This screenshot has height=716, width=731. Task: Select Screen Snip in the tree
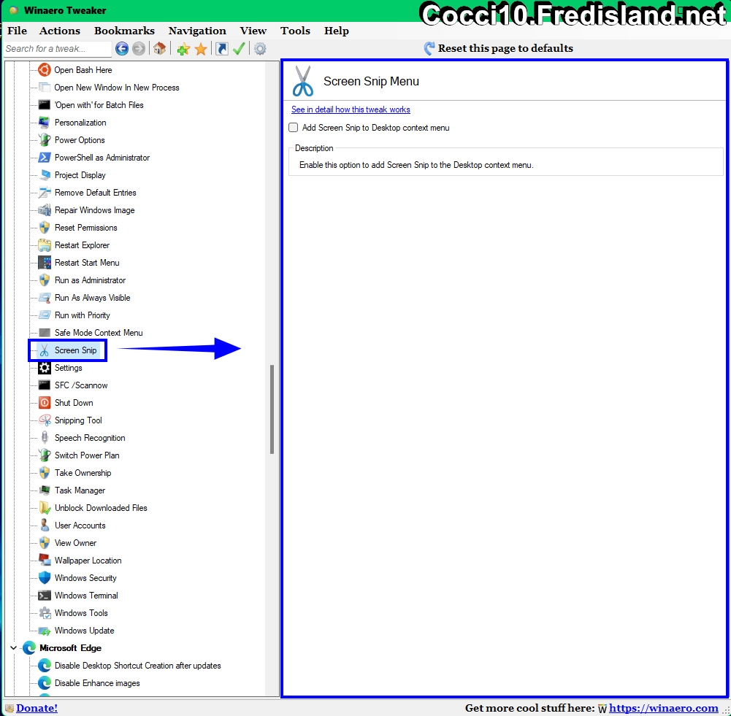(75, 350)
